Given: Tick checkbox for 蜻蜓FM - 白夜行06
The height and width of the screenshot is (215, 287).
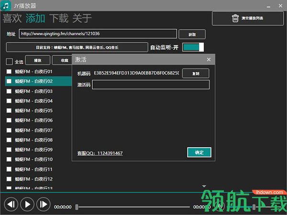Looking at the screenshot, I should click(9, 120).
